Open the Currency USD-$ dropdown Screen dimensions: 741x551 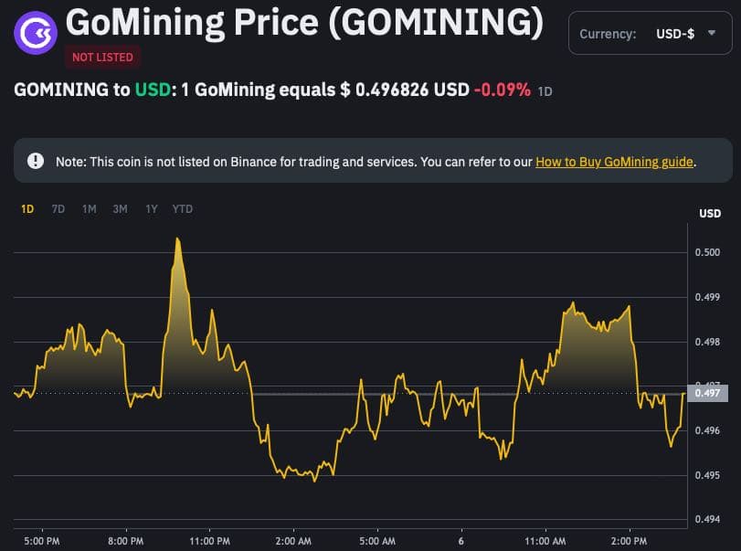tap(650, 33)
